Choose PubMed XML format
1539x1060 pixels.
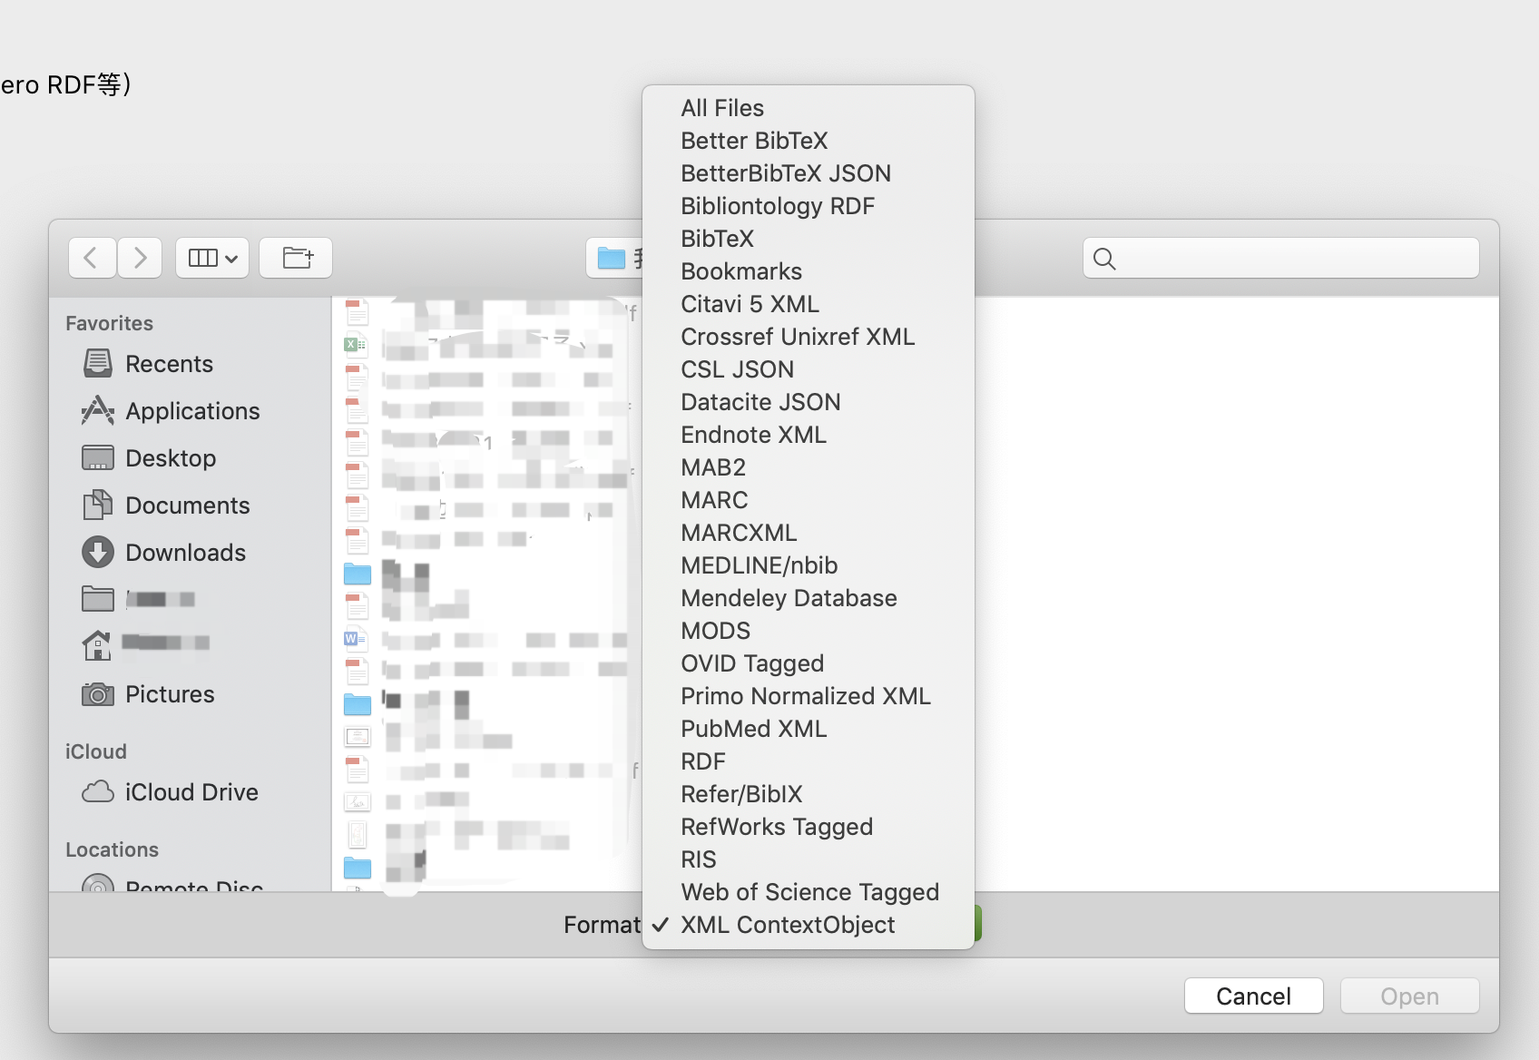809,729
